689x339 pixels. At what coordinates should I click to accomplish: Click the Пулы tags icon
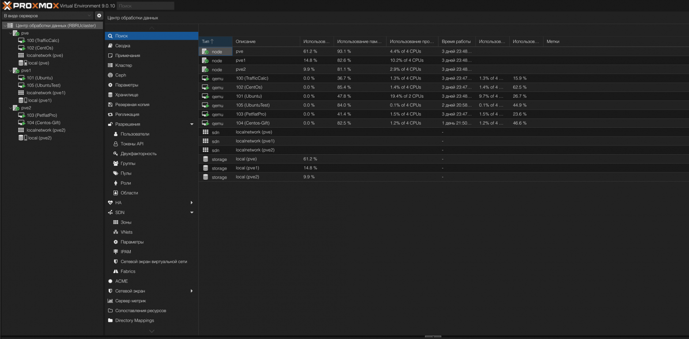pyautogui.click(x=116, y=173)
